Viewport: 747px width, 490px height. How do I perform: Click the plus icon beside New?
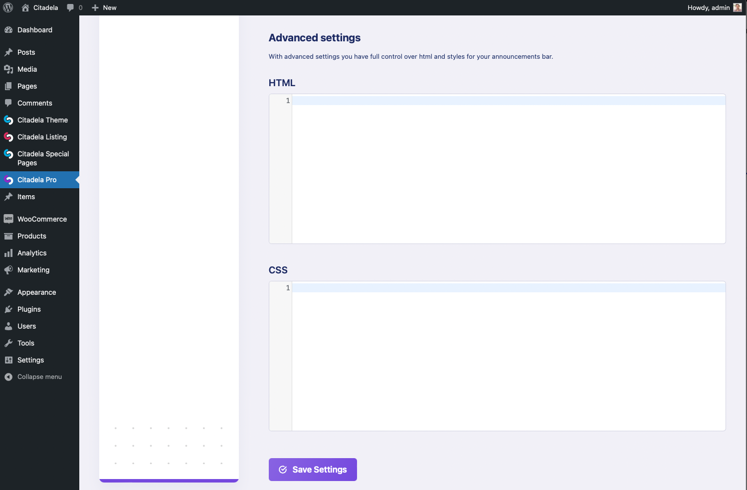[x=95, y=7]
